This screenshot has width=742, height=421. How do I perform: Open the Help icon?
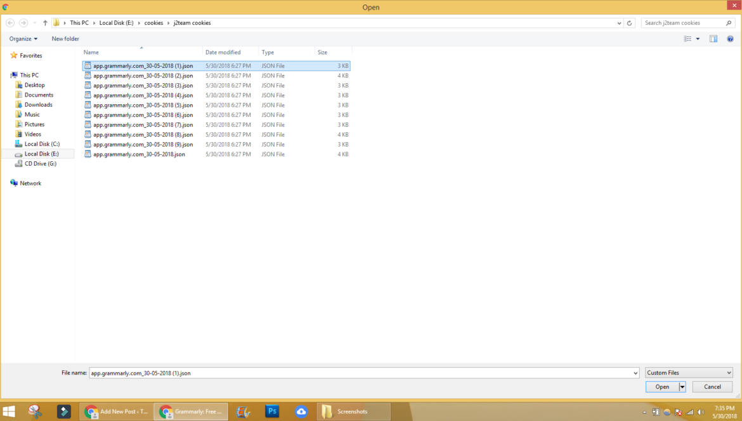pos(730,39)
